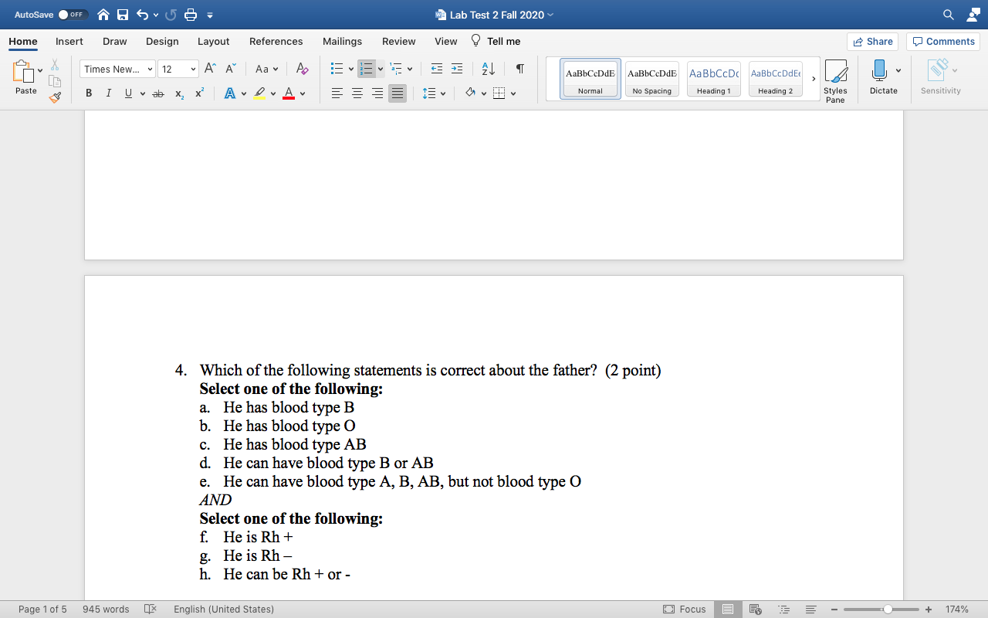
Task: Sort text with the A-Z icon
Action: coord(489,69)
